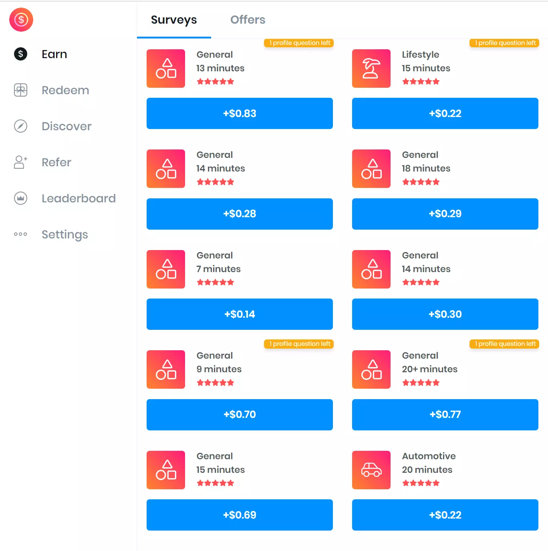Start the +$0.22 Lifestyle survey button
The height and width of the screenshot is (551, 548).
click(x=445, y=113)
